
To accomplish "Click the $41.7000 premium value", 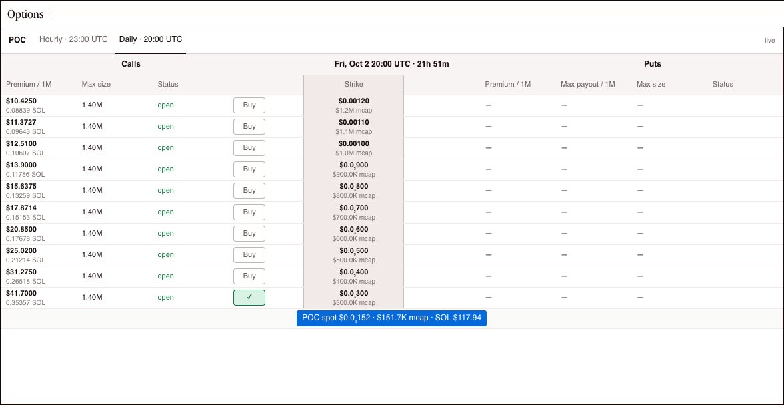I will (x=21, y=293).
